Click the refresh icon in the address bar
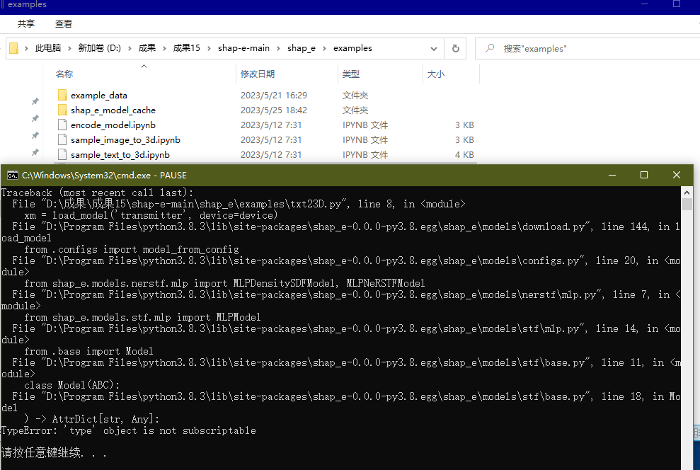Screen dimensions: 700x470 click(x=456, y=48)
